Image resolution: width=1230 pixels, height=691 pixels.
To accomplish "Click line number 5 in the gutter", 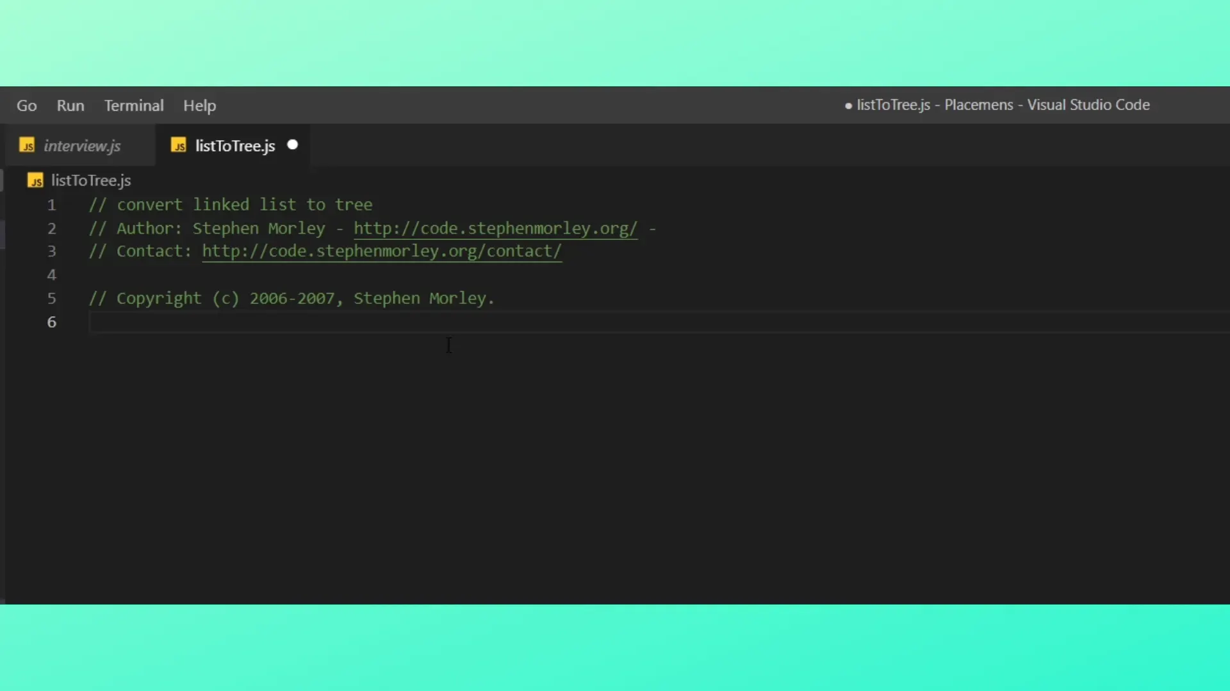I will tap(51, 299).
